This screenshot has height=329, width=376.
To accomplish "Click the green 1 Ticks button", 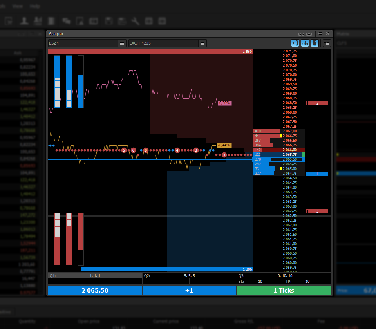I will click(284, 290).
